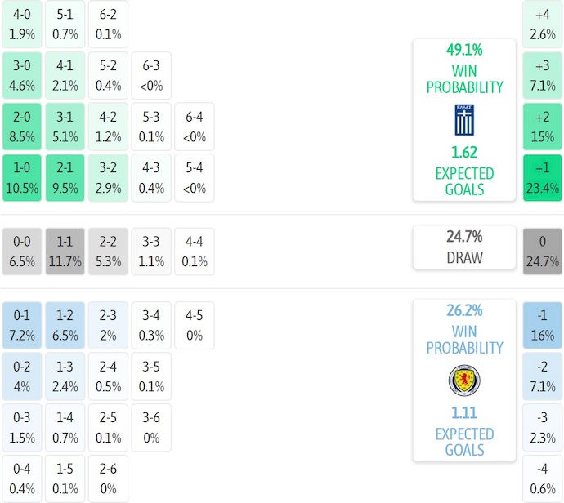This screenshot has height=503, width=564.
Task: Click the 2-1 scoreline tile
Action: [x=65, y=178]
